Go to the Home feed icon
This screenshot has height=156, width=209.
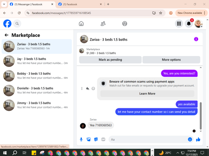81,23
